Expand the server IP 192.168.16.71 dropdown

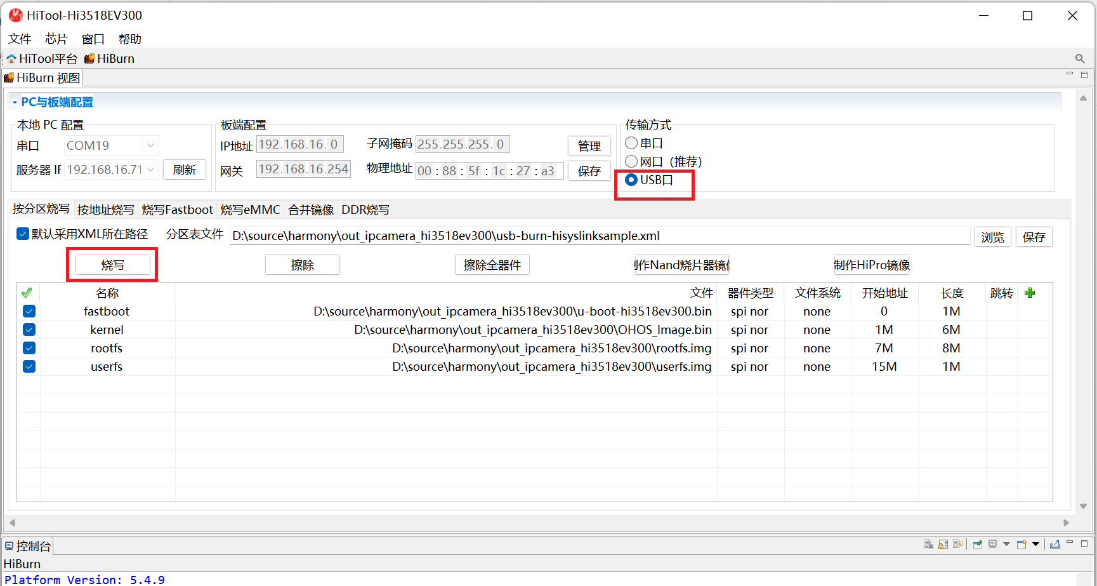pos(150,170)
